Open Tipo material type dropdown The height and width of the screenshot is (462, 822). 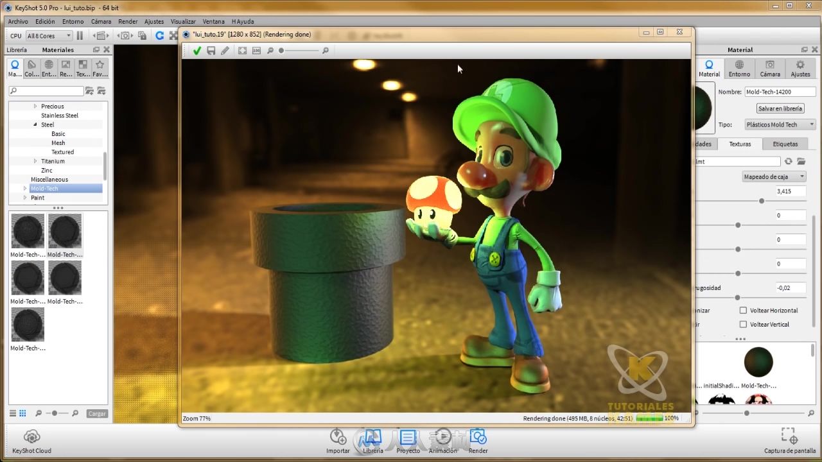[780, 124]
